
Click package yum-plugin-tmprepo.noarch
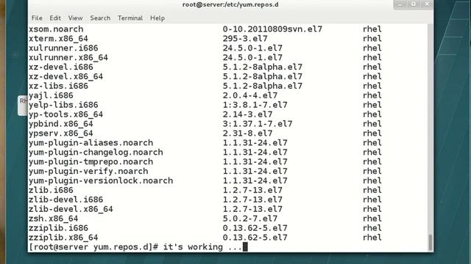click(x=91, y=161)
